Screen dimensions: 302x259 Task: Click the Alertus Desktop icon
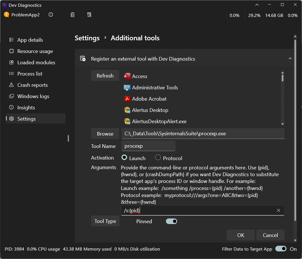pyautogui.click(x=127, y=110)
